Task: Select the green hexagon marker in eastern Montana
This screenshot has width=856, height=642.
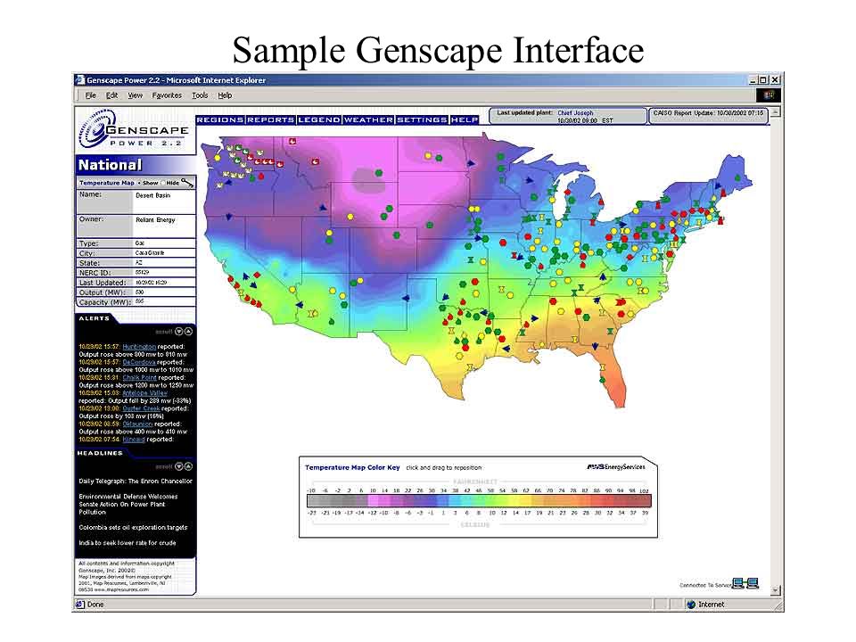Action: tap(378, 173)
